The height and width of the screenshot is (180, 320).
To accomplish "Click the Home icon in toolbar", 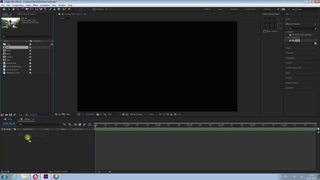I will [x=4, y=9].
